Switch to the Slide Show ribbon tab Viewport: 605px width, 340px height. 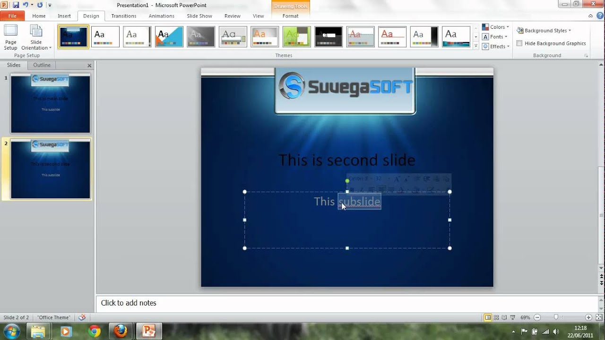199,16
